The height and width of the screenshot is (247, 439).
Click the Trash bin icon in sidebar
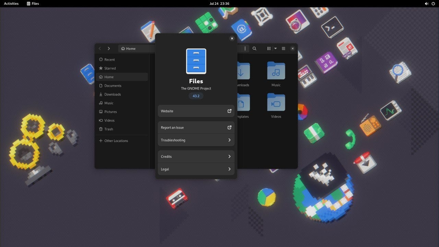tap(101, 129)
